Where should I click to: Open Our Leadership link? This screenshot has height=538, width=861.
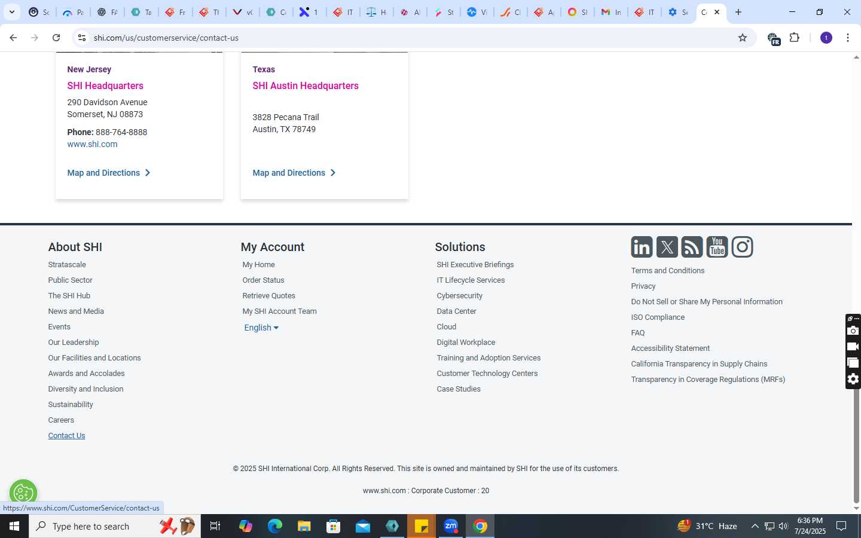[74, 343]
